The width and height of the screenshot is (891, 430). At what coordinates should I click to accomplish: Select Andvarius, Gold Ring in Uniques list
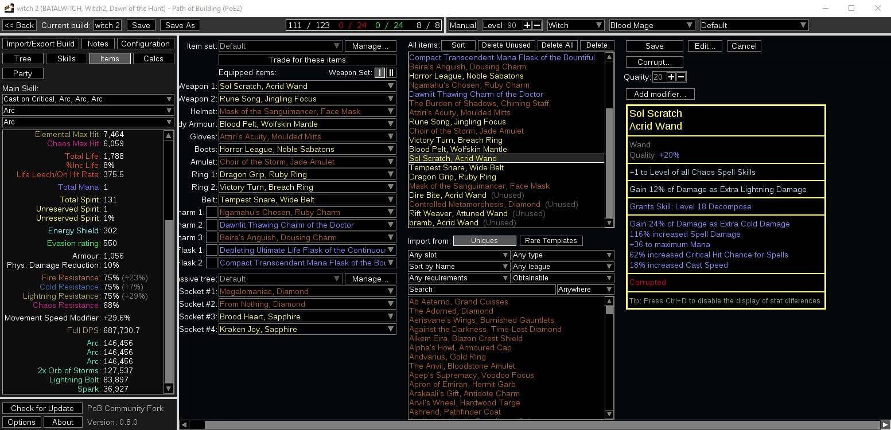pyautogui.click(x=448, y=357)
